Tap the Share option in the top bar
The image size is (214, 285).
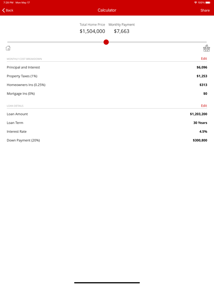(x=205, y=10)
